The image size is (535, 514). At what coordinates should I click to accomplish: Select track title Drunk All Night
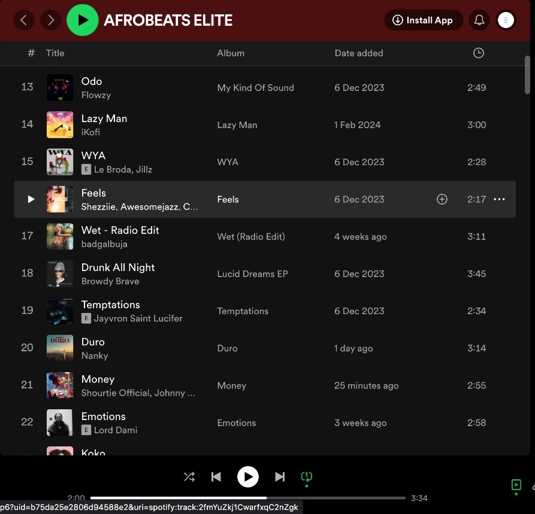tap(118, 267)
